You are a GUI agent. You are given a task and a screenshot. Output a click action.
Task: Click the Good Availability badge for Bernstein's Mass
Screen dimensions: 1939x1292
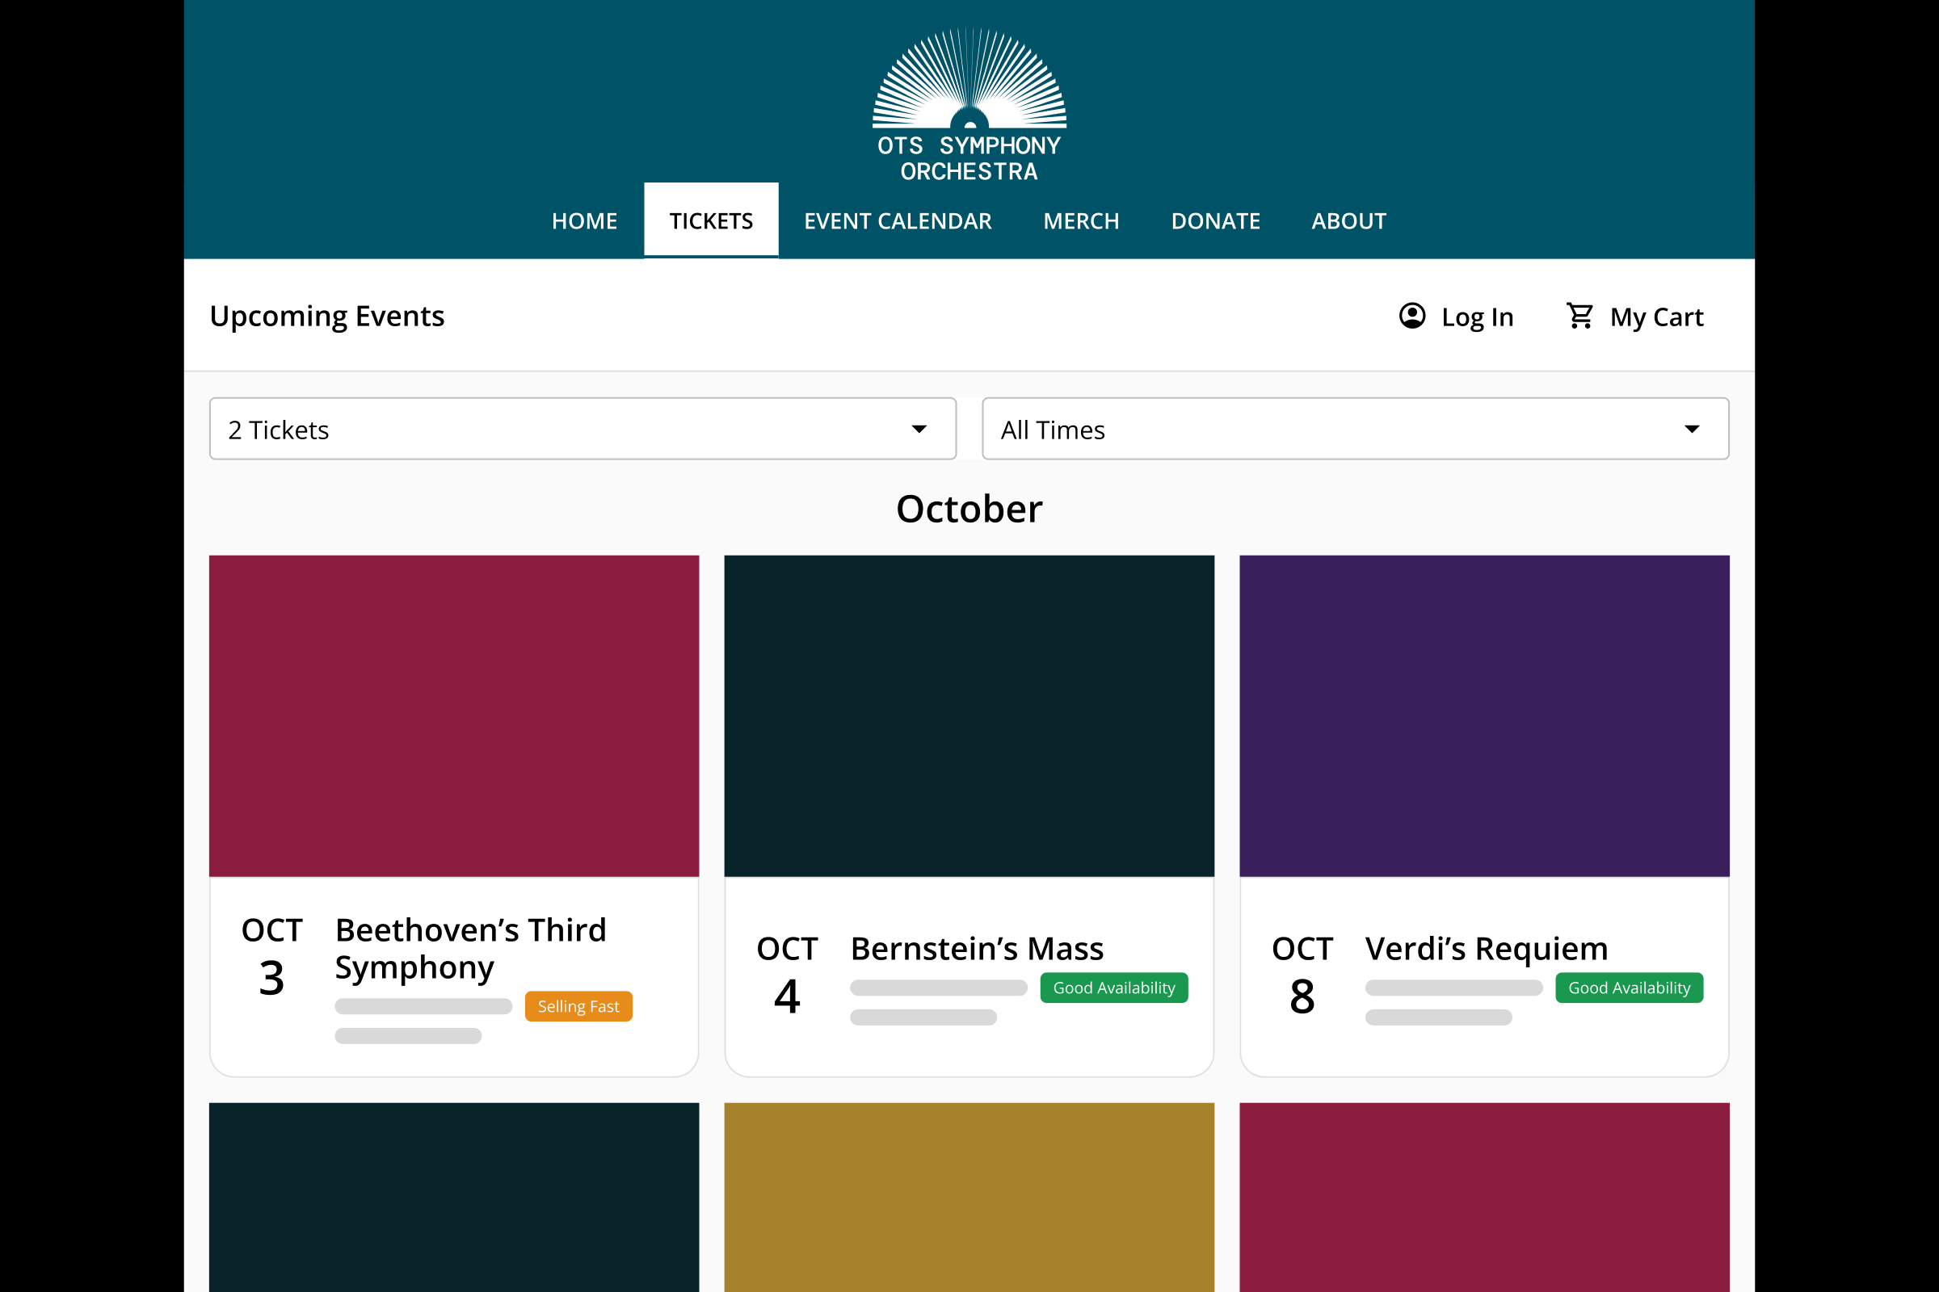click(x=1114, y=988)
